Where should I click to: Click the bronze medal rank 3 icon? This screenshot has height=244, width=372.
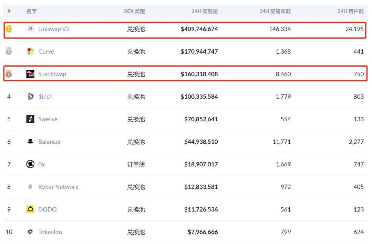tap(9, 74)
